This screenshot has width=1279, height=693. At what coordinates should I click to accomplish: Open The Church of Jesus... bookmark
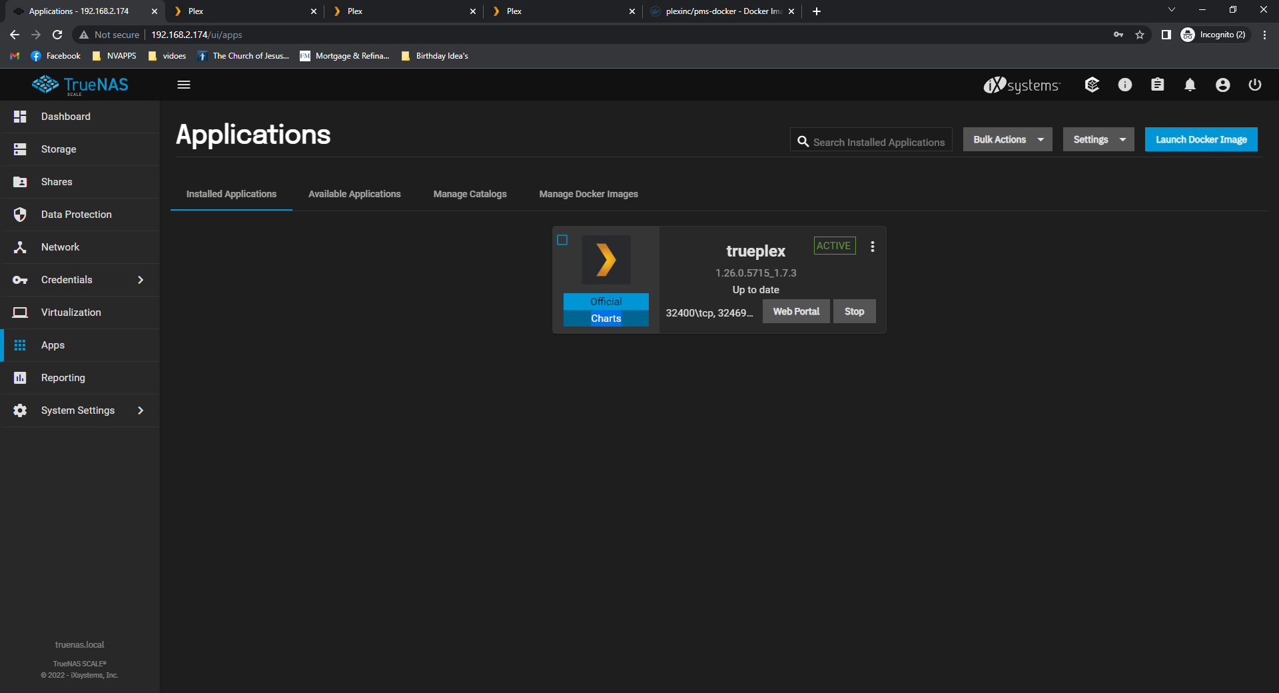click(x=243, y=56)
